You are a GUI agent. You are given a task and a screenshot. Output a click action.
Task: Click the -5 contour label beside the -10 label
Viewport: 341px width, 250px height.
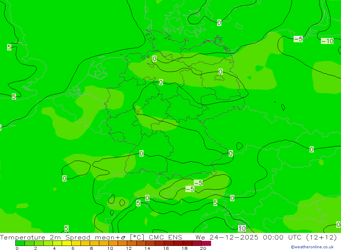tap(298, 39)
